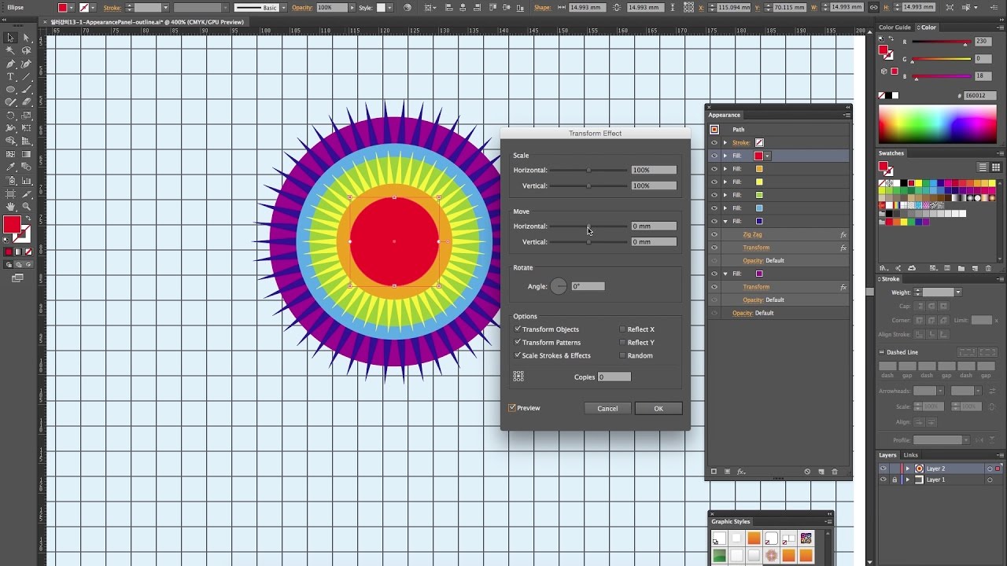Choose the Lasso tool
This screenshot has height=566, width=1007.
(26, 51)
